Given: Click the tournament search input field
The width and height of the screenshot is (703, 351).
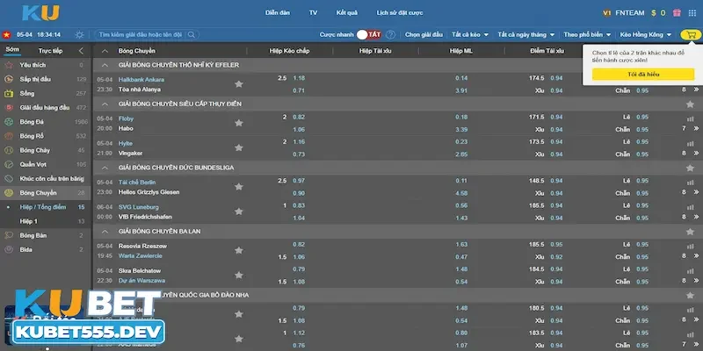Looking at the screenshot, I should coord(141,34).
